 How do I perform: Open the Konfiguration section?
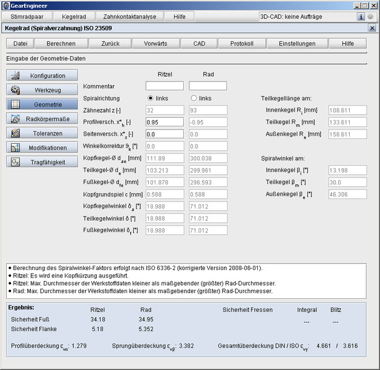[43, 75]
